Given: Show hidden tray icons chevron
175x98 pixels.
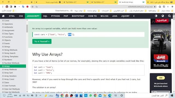Looking at the screenshot, I should [40, 96].
